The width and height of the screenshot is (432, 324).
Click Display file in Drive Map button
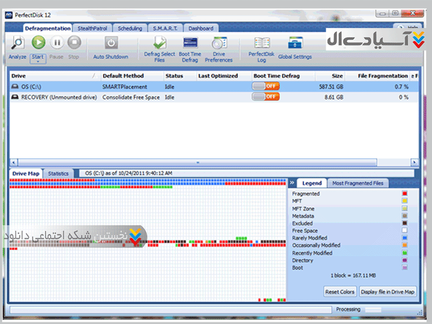click(388, 292)
